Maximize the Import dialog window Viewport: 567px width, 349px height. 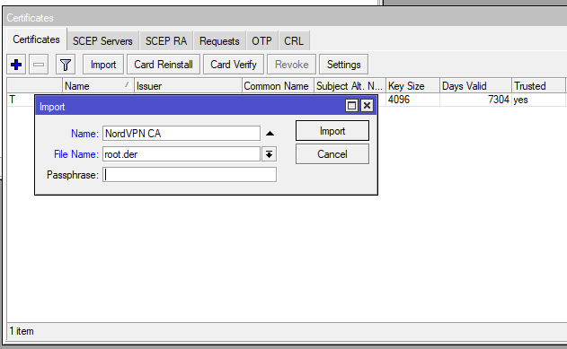(351, 105)
